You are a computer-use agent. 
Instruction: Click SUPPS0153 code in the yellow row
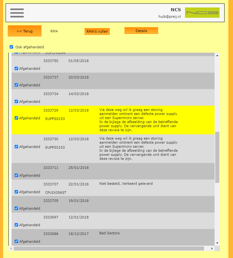click(55, 119)
